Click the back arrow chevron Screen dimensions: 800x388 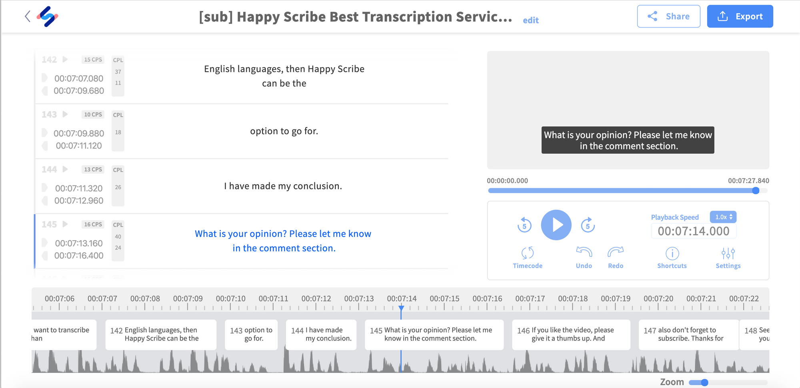[28, 16]
